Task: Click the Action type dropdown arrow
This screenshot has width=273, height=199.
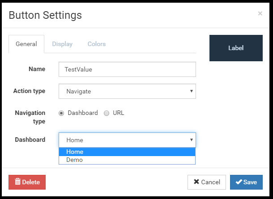Action: tap(191, 91)
